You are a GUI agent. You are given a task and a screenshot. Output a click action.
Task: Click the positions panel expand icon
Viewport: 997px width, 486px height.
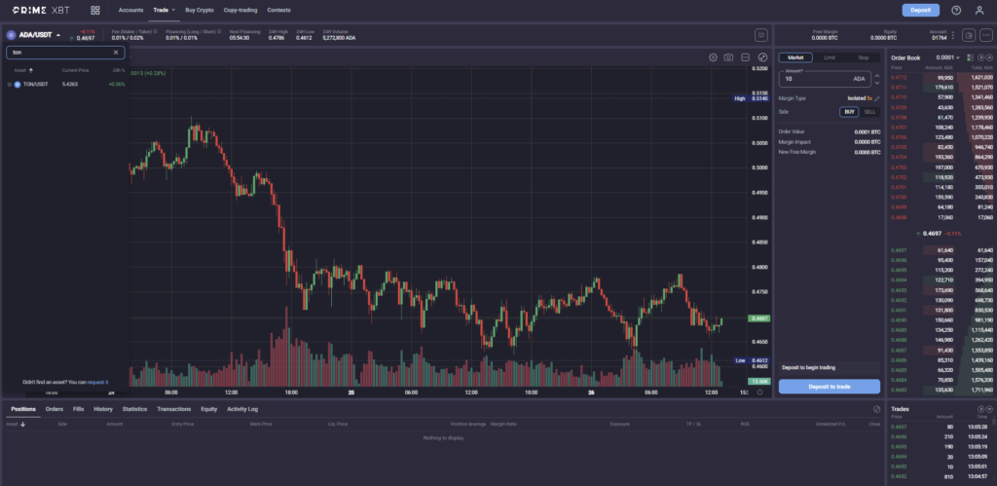click(877, 409)
